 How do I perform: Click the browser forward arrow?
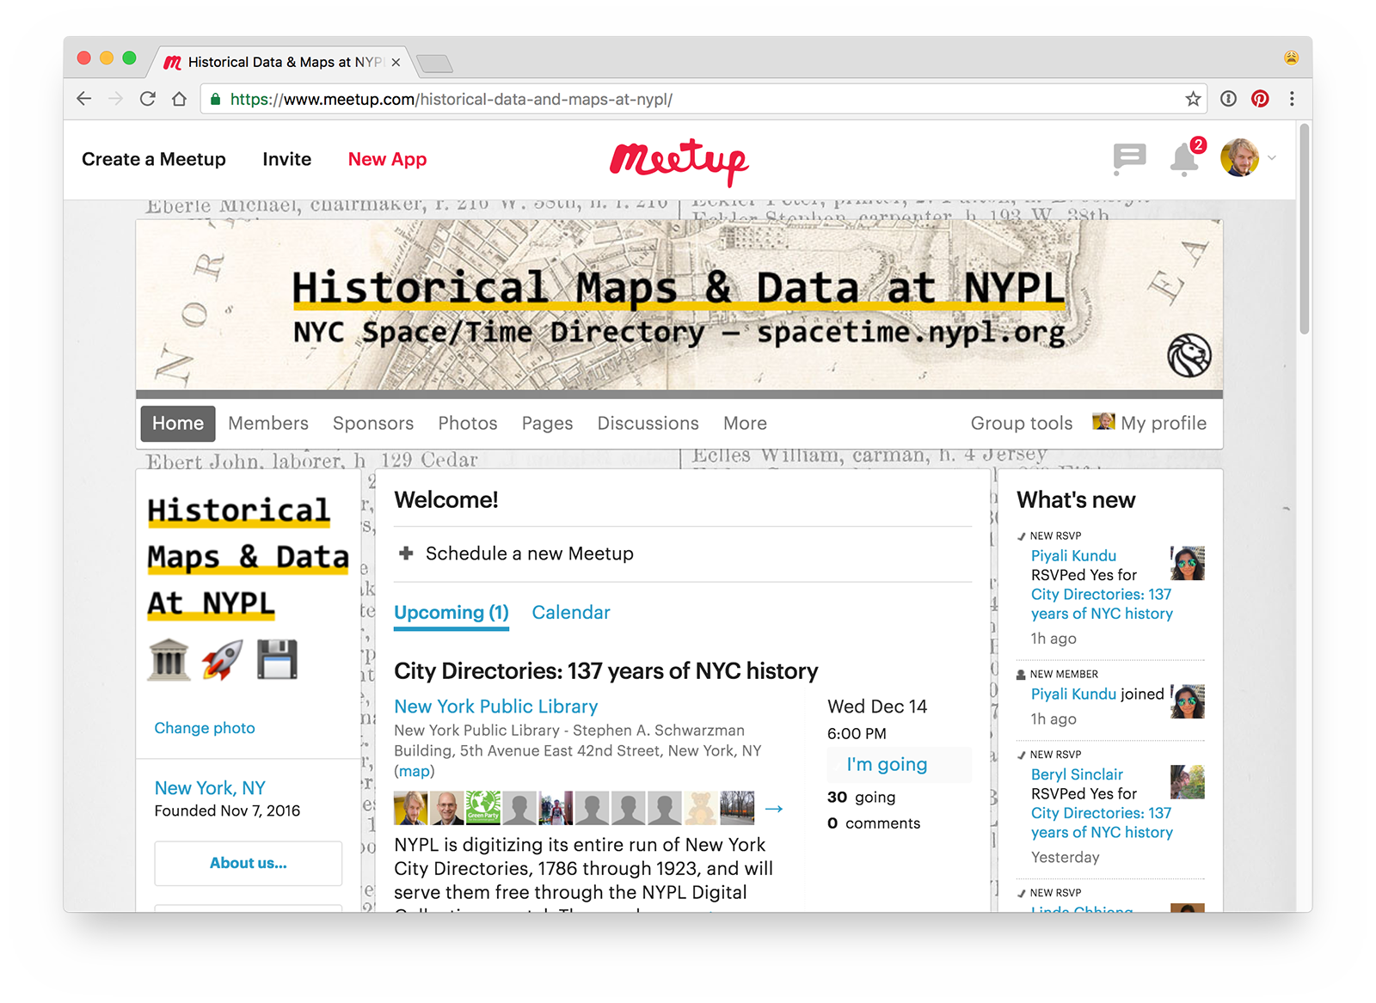(x=116, y=99)
